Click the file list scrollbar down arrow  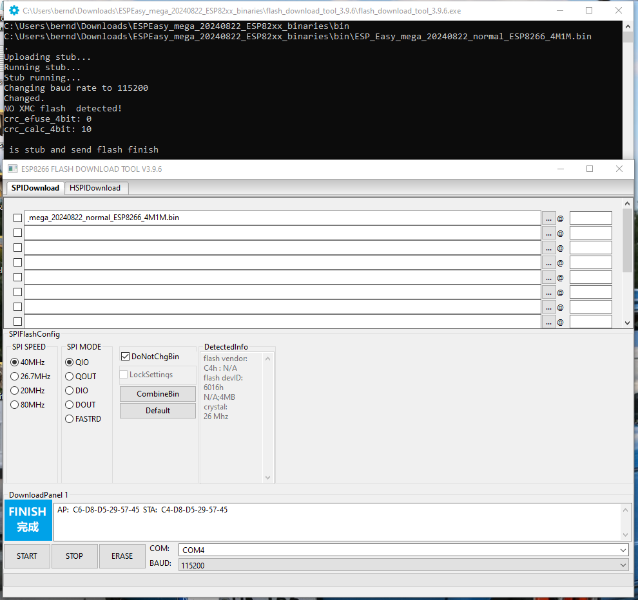pos(628,323)
